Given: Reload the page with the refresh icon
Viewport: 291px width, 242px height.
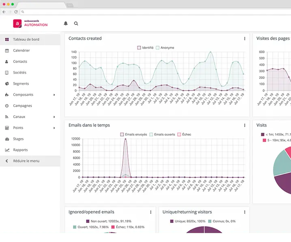Looking at the screenshot, I should click(x=16, y=12).
